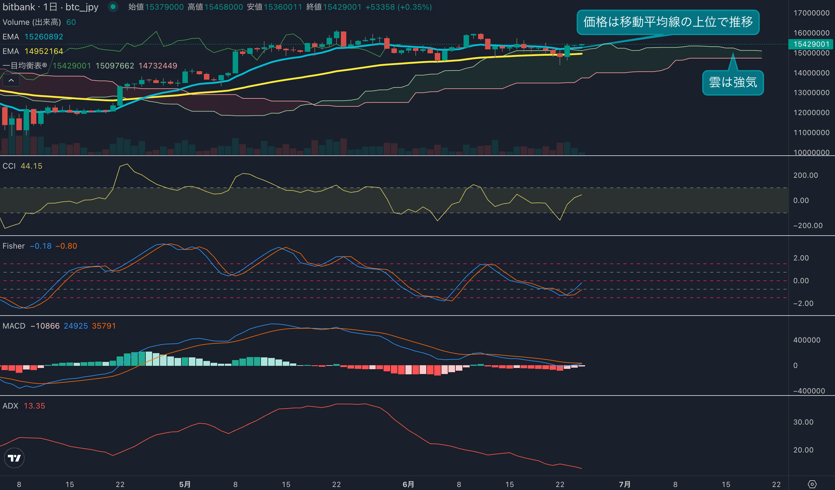Click the TradingView logo icon
Screen dimensions: 835x490
[14, 458]
